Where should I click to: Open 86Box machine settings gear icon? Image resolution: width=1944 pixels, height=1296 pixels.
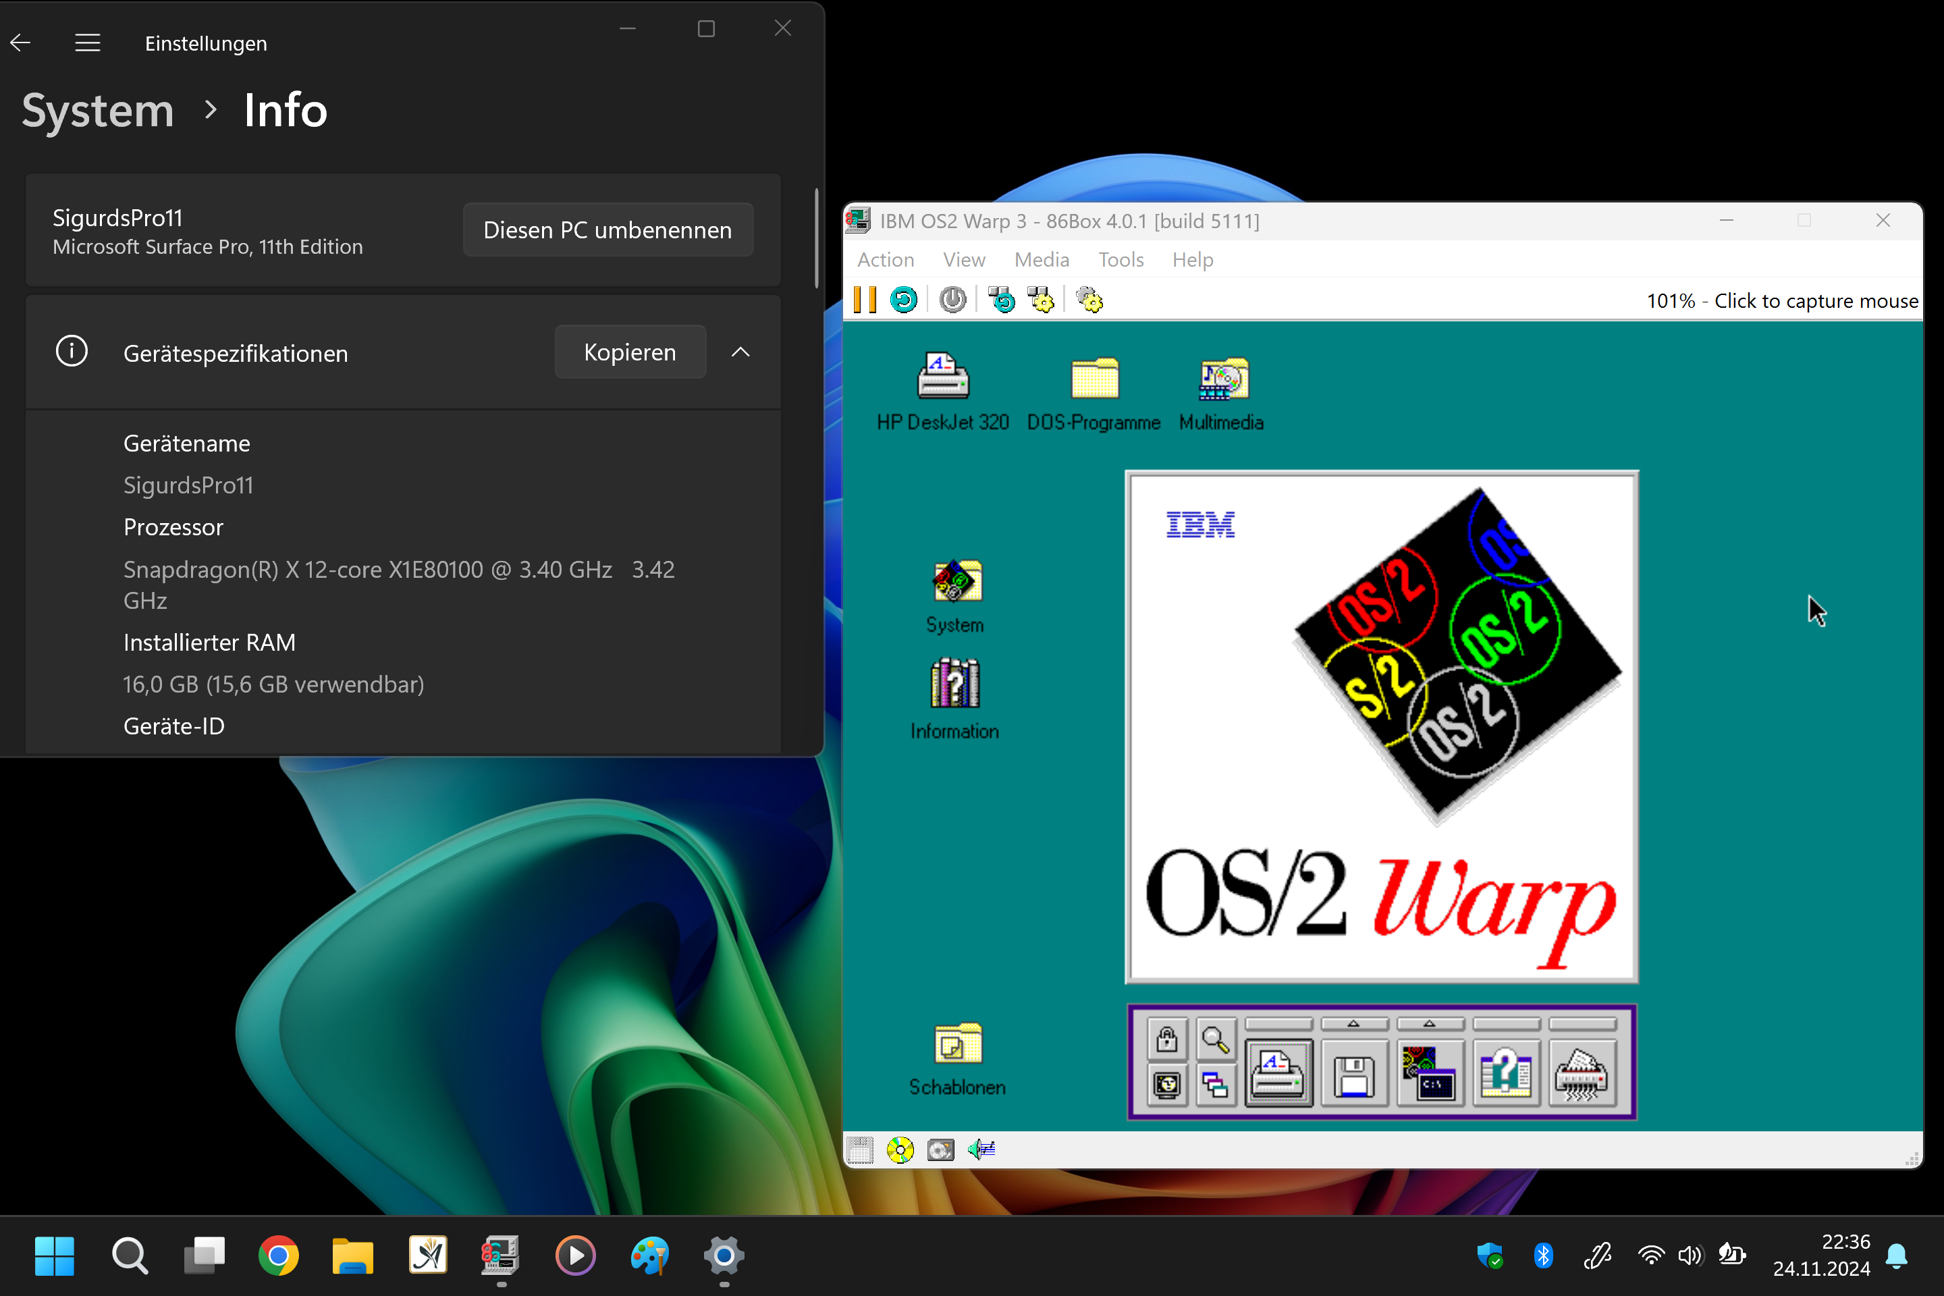click(1089, 300)
